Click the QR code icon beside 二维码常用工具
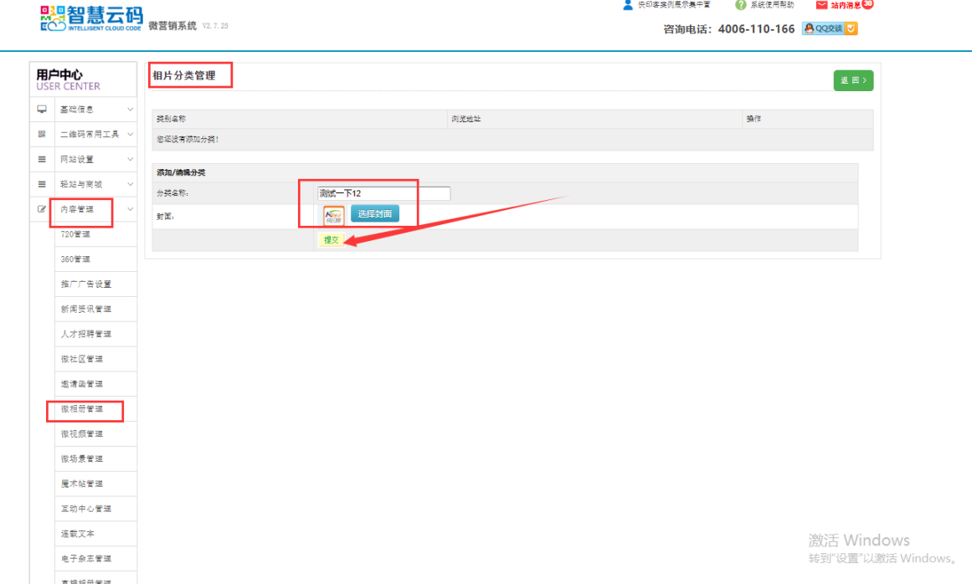The height and width of the screenshot is (584, 972). click(x=42, y=135)
